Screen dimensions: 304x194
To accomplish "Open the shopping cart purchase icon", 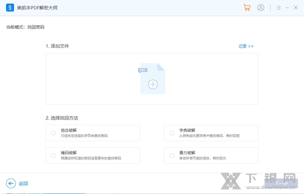I will (x=247, y=8).
